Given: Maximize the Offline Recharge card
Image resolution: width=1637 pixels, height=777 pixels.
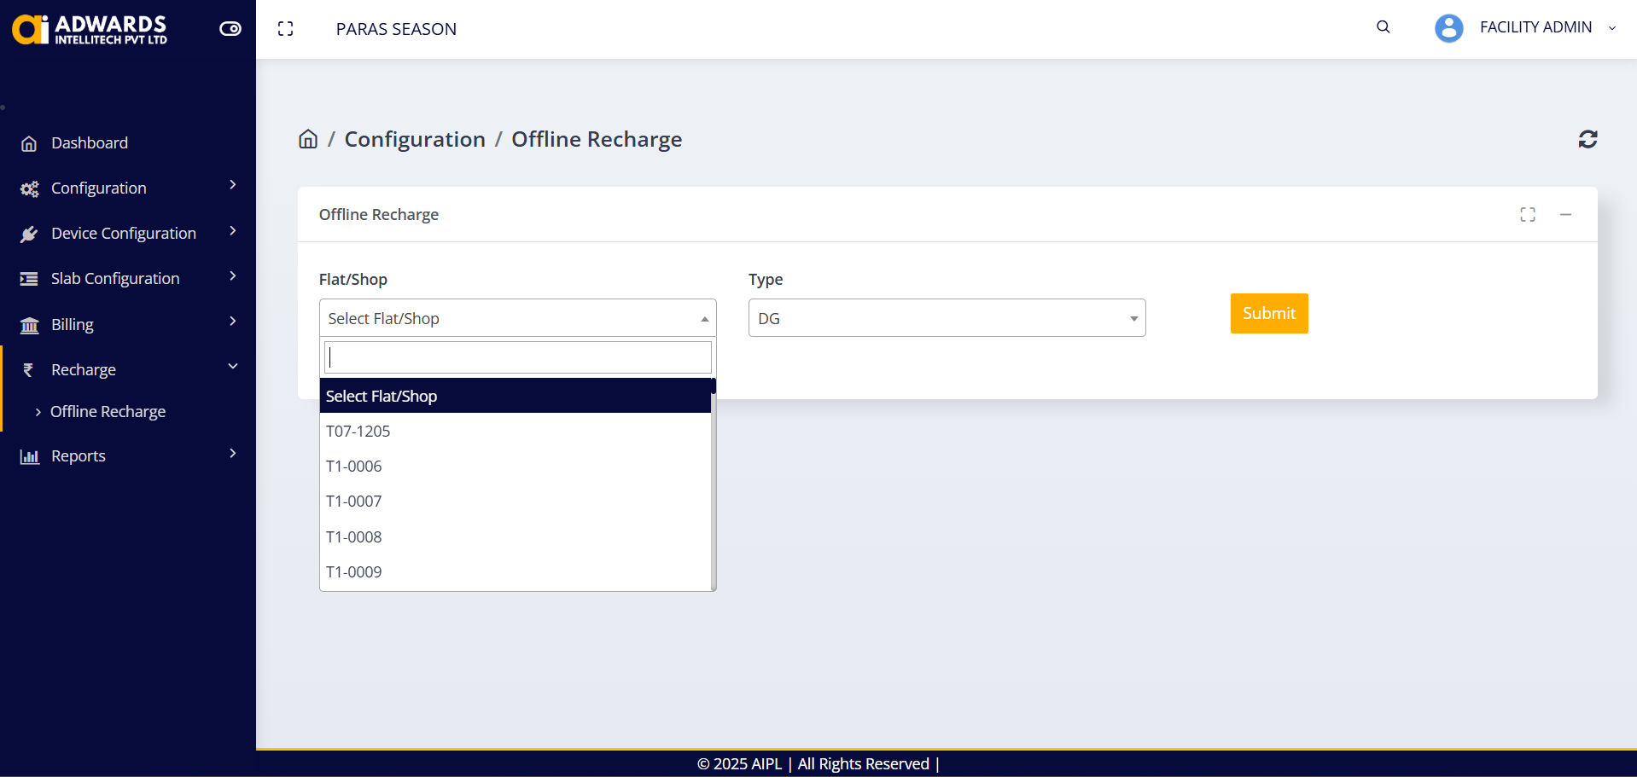Looking at the screenshot, I should point(1527,215).
